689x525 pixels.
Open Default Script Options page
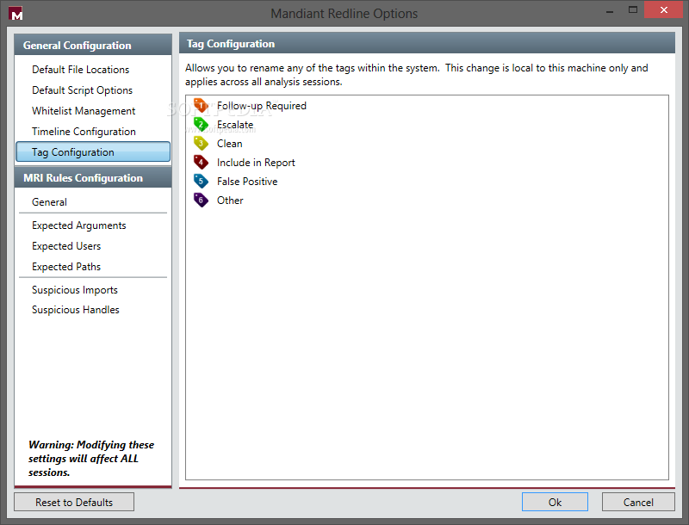pos(82,90)
